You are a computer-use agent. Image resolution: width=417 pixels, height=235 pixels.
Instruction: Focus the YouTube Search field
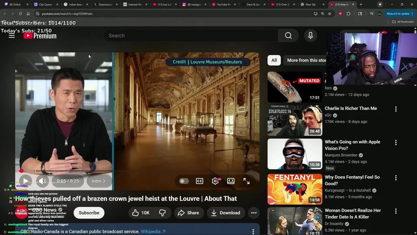(191, 36)
